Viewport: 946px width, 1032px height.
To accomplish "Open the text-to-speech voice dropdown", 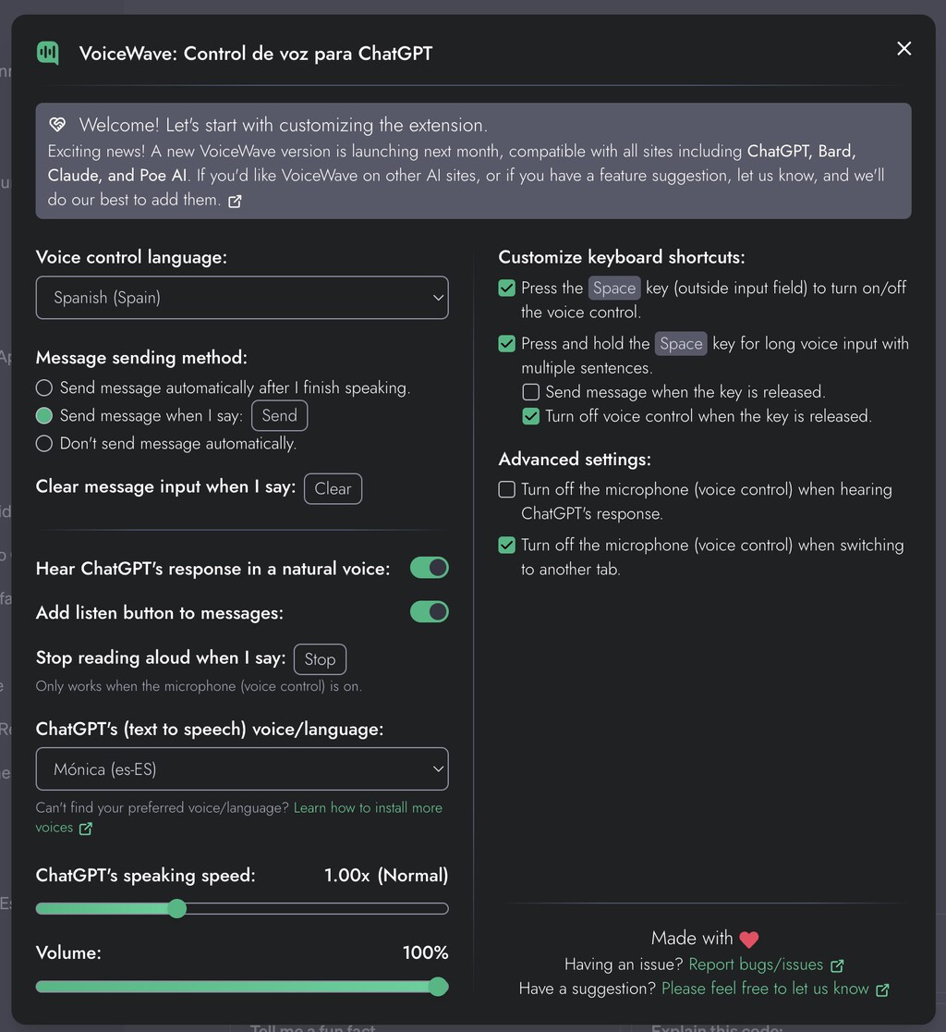I will tap(242, 768).
